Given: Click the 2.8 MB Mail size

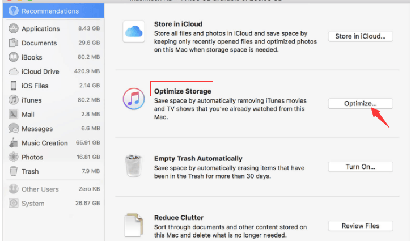Looking at the screenshot, I should coord(91,114).
